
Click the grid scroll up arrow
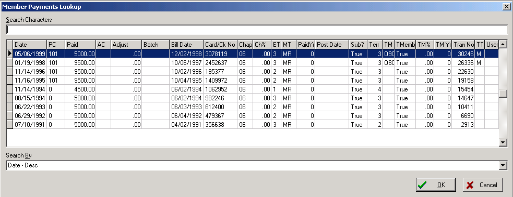[x=503, y=44]
